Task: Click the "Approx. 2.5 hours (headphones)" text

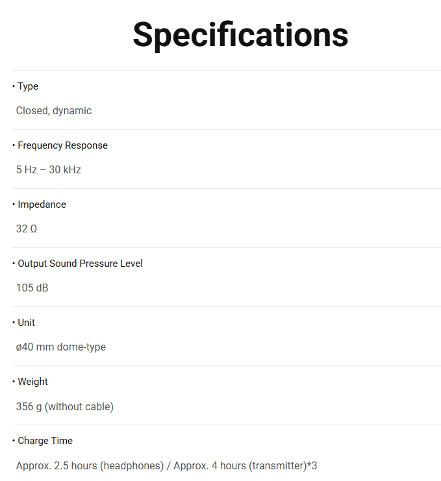Action: point(90,466)
